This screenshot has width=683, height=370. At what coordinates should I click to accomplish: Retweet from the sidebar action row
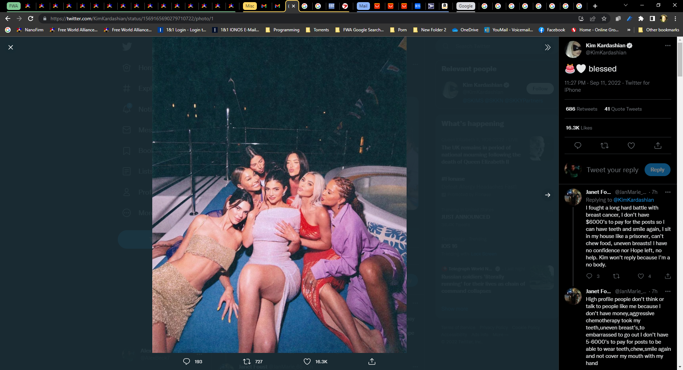(604, 146)
